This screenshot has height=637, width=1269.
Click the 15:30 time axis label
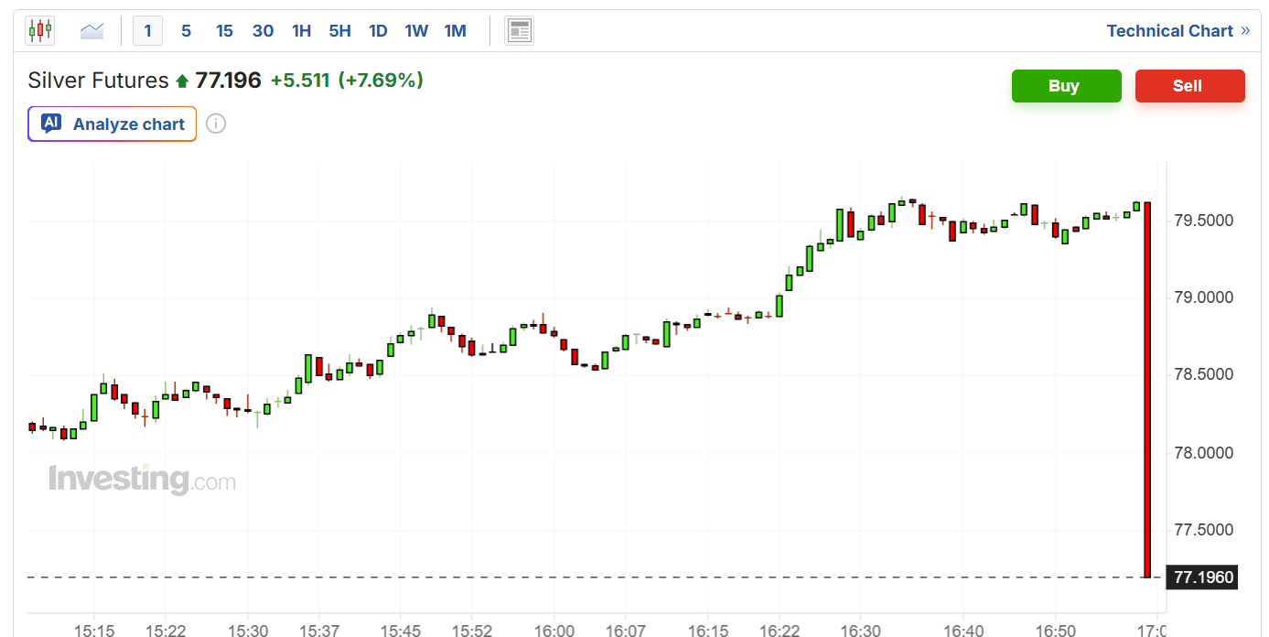pyautogui.click(x=248, y=631)
